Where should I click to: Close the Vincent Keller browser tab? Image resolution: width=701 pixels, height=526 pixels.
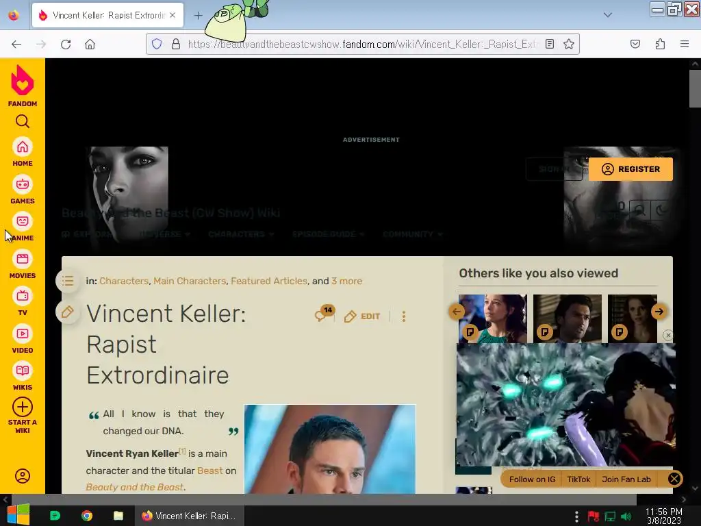coord(173,15)
